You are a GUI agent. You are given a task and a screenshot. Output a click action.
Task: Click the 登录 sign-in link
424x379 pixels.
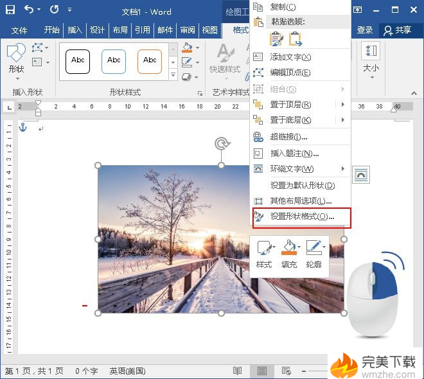coord(365,30)
